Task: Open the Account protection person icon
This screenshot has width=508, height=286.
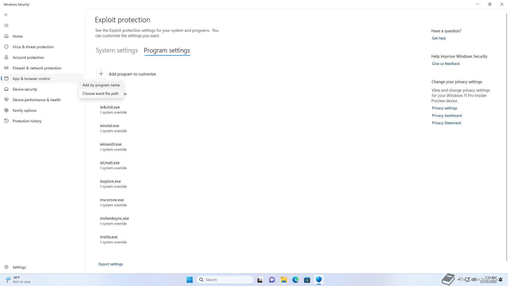Action: click(6, 57)
